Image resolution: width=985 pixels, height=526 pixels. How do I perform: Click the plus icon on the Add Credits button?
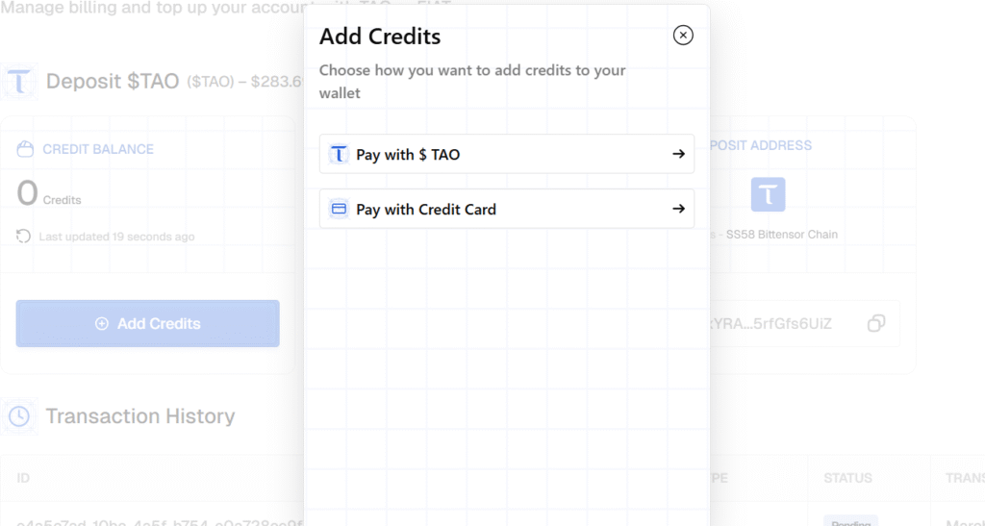102,324
